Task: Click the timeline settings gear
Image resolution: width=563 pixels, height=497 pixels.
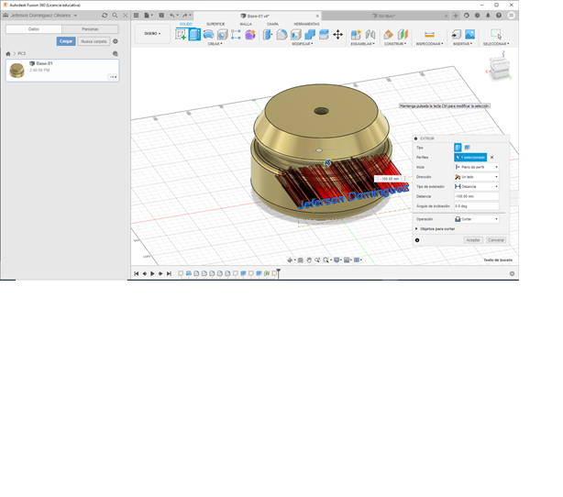Action: 512,273
